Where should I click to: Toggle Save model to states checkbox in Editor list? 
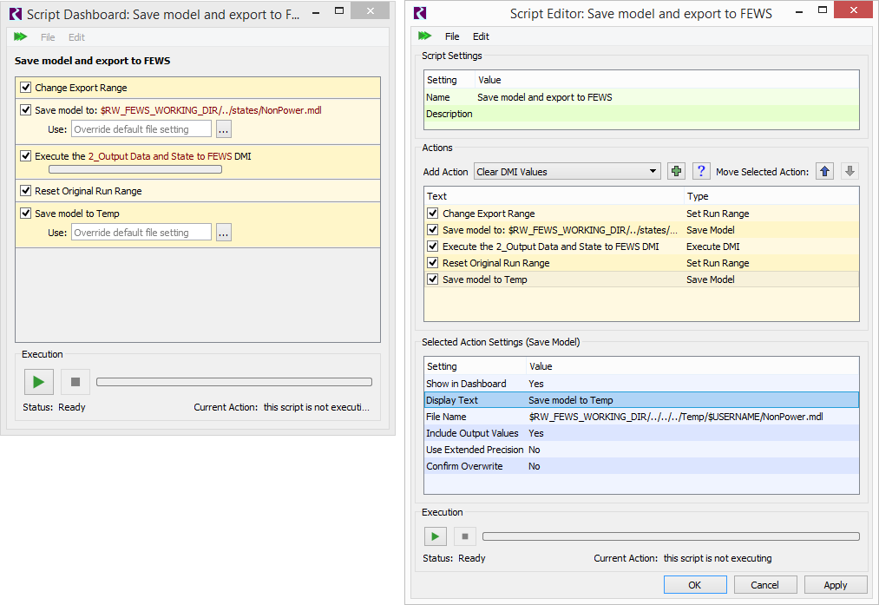tap(432, 229)
